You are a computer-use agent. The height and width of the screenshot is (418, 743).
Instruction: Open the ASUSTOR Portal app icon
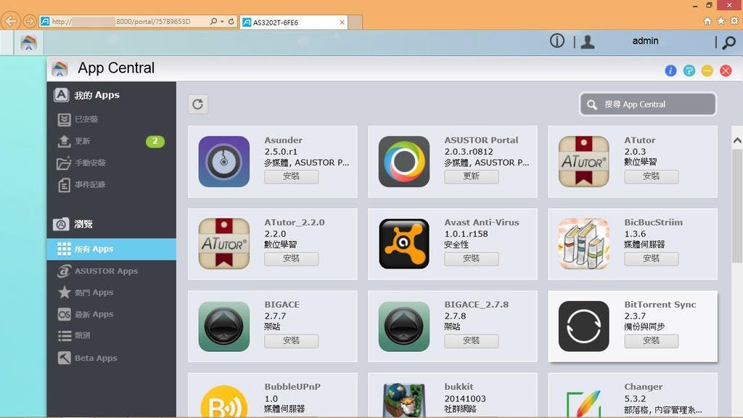pyautogui.click(x=404, y=162)
